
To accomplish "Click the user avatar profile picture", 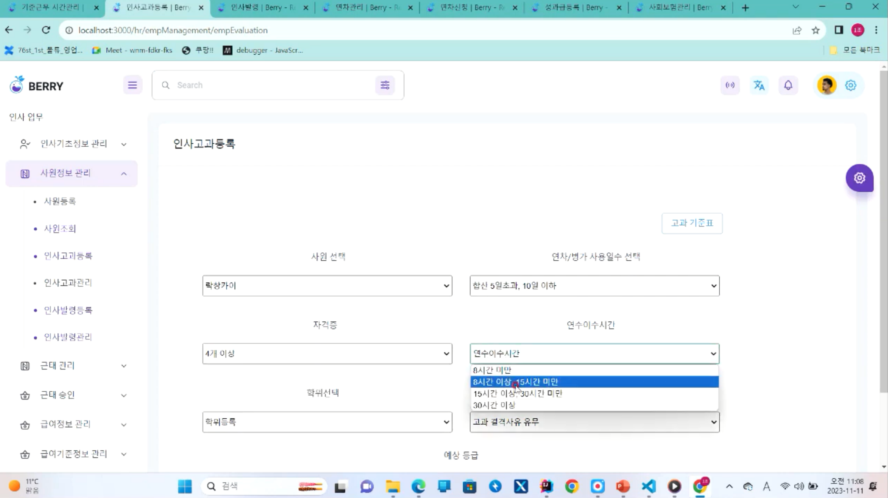I will (827, 85).
